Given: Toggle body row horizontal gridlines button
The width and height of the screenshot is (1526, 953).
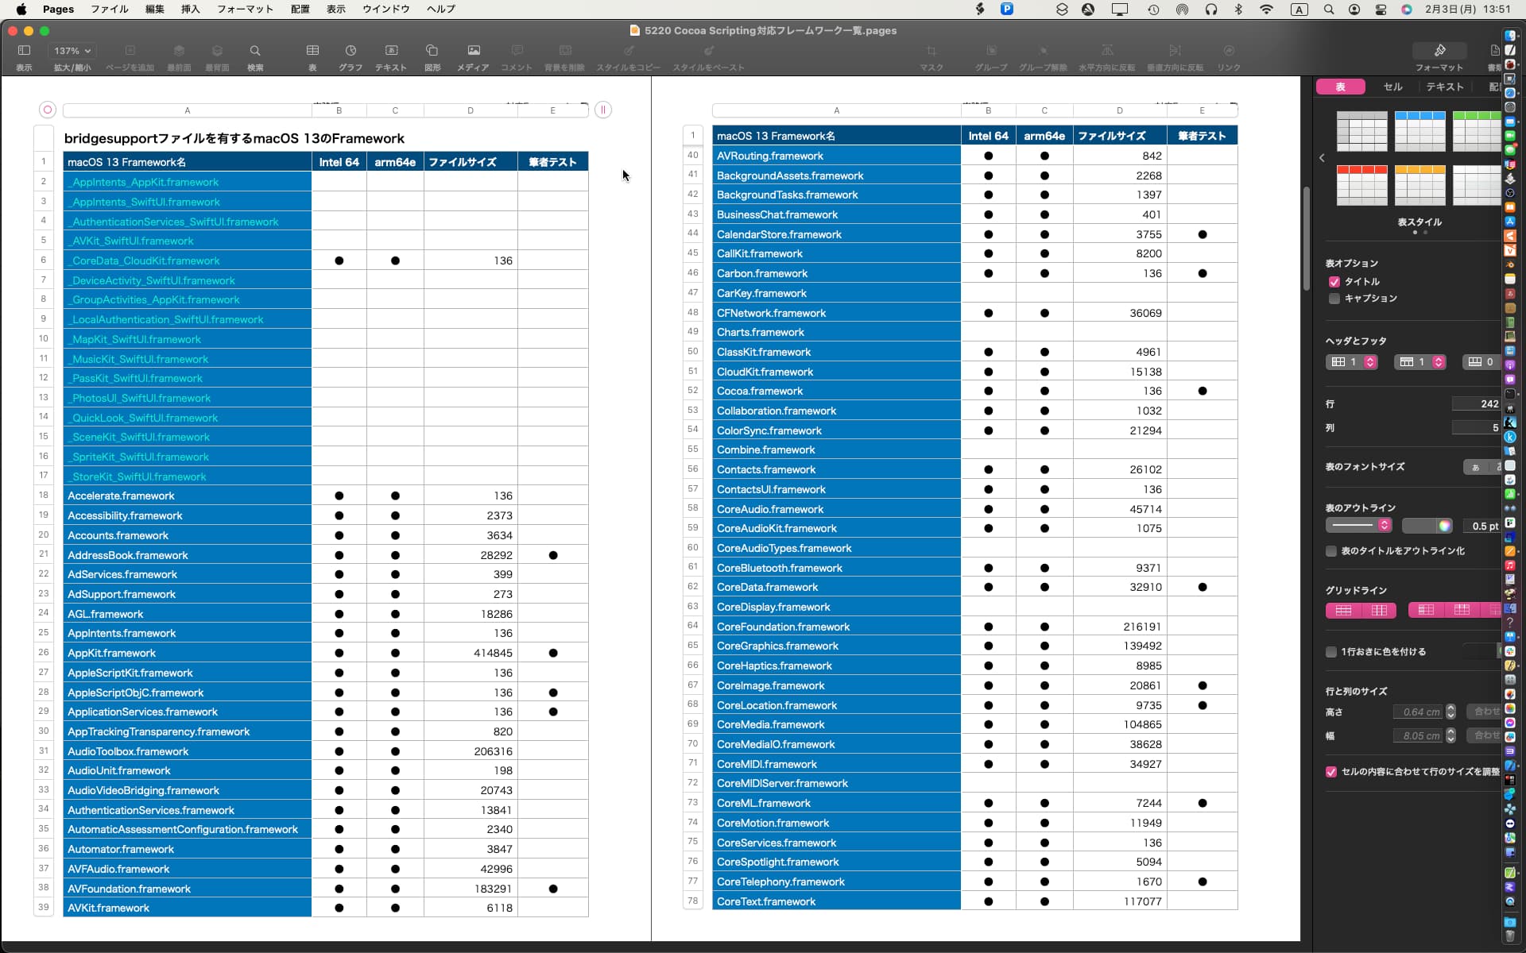Looking at the screenshot, I should [x=1344, y=610].
